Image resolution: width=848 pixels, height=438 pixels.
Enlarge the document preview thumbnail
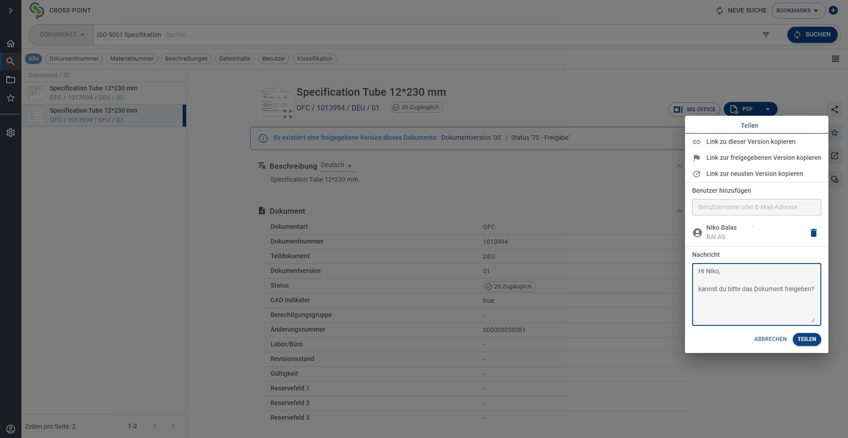[x=288, y=114]
